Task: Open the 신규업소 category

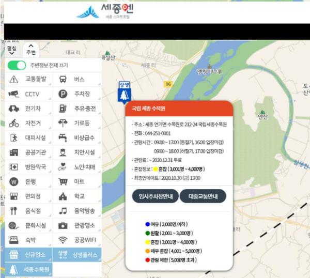Action: [x=28, y=255]
